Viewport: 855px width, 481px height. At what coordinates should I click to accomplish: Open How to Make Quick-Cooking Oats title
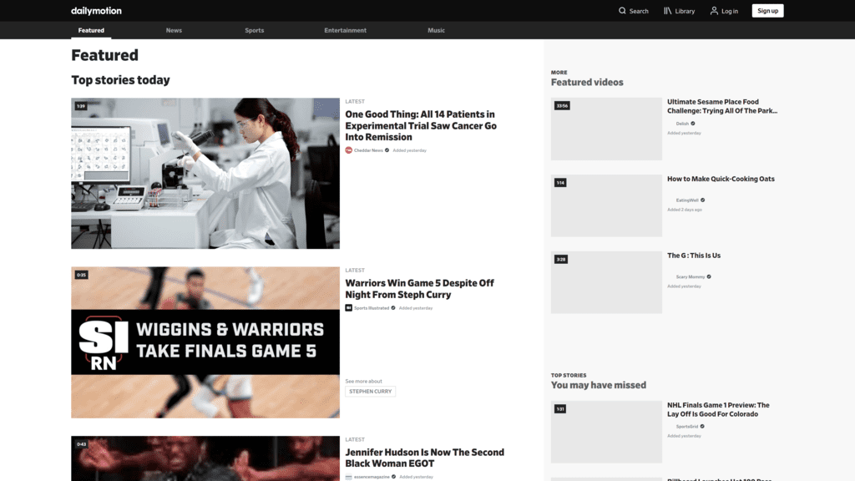(721, 179)
